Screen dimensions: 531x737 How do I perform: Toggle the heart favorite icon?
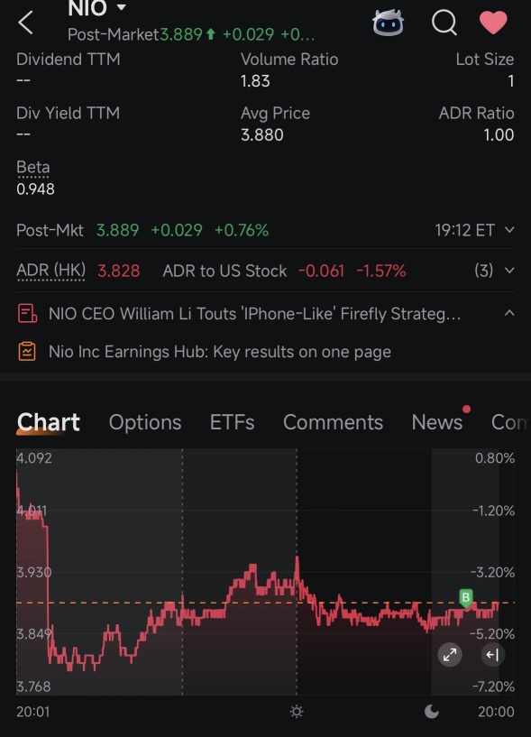pos(493,22)
